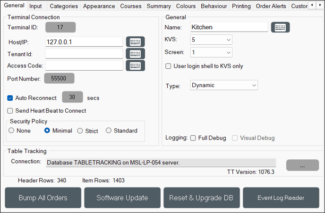
Task: Open the Event Log Reader
Action: coord(281,198)
